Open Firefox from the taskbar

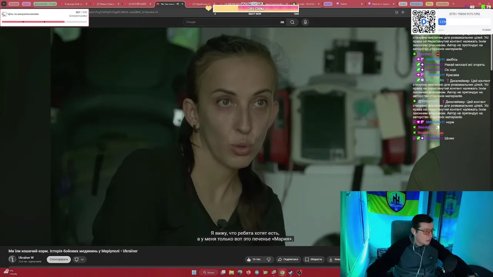coord(248,272)
